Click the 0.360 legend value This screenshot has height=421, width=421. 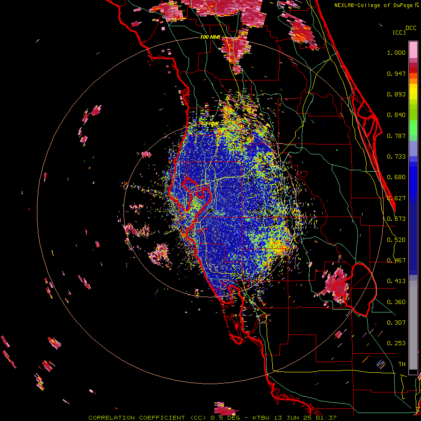tap(396, 302)
